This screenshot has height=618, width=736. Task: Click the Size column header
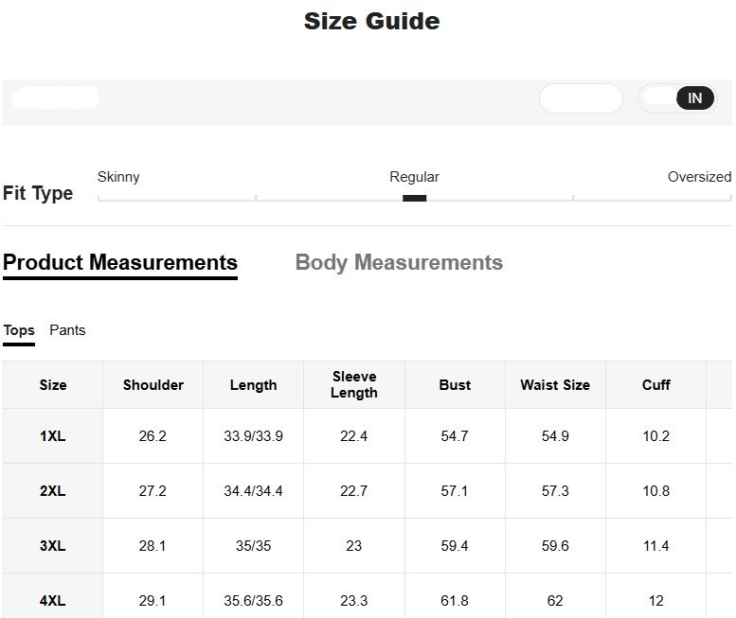pyautogui.click(x=53, y=385)
